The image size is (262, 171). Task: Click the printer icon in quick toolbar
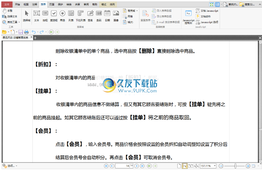click(x=26, y=32)
